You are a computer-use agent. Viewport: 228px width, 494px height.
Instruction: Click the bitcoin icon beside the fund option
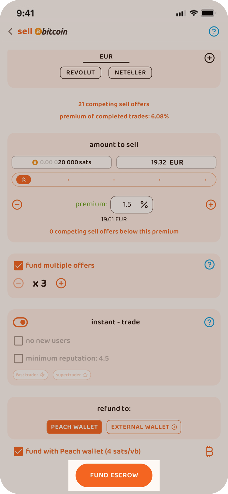coord(209,451)
